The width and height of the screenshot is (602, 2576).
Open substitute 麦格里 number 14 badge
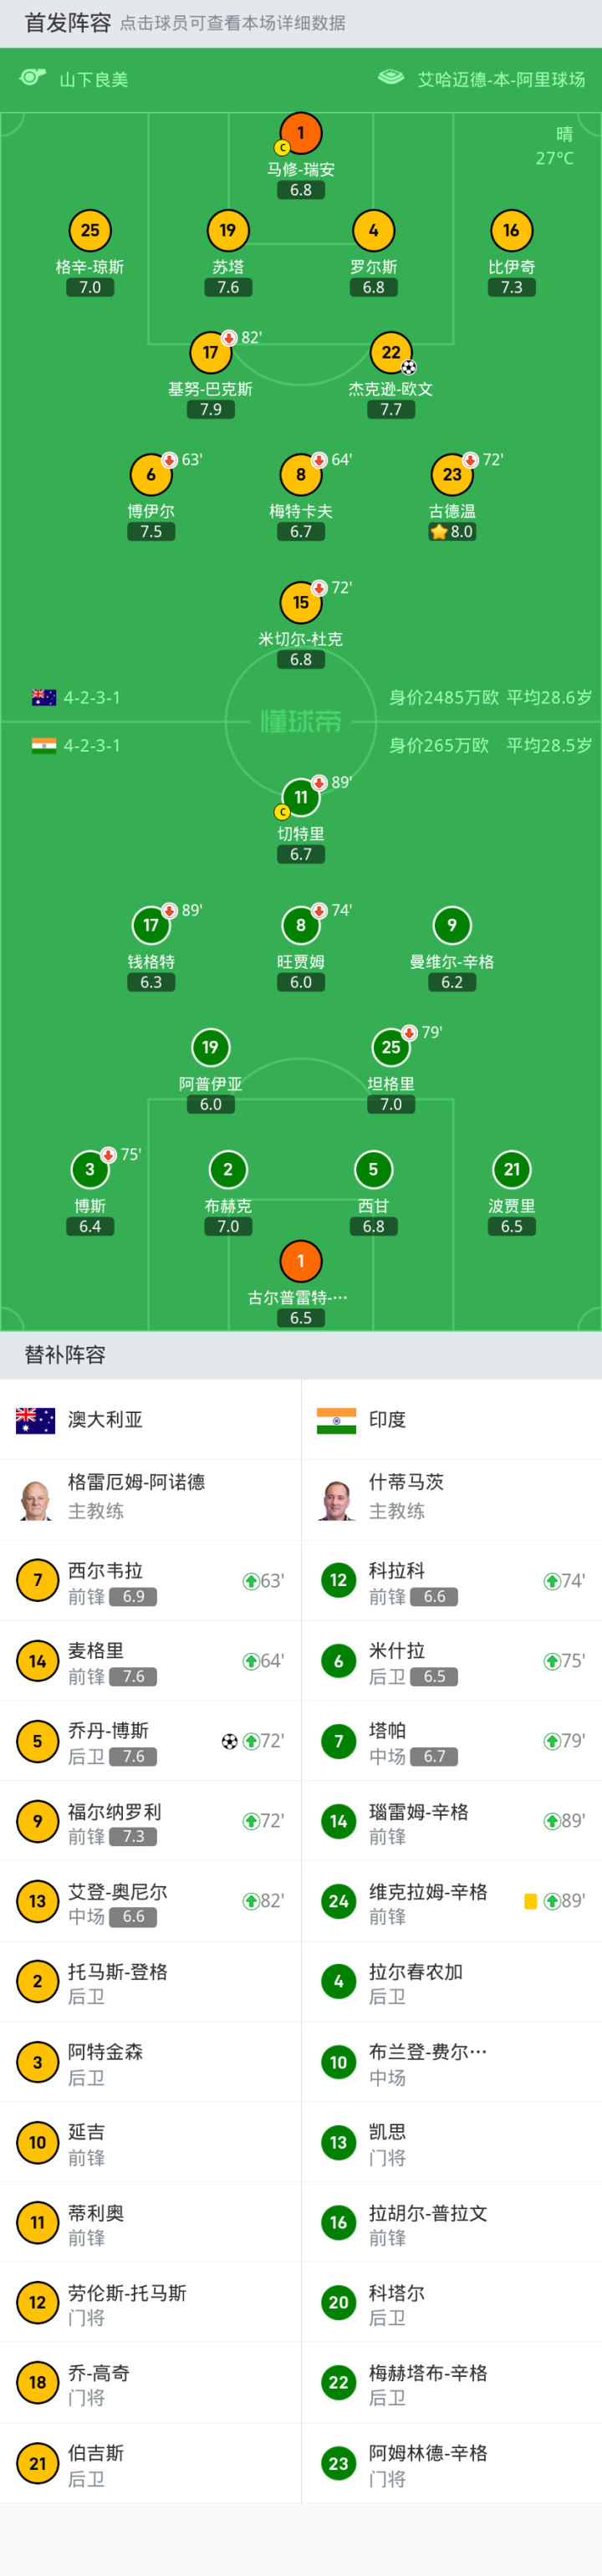tap(37, 1661)
